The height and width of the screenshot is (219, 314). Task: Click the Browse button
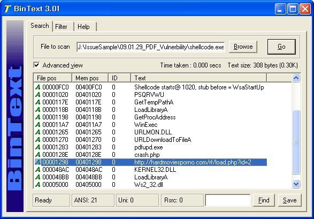pos(243,47)
